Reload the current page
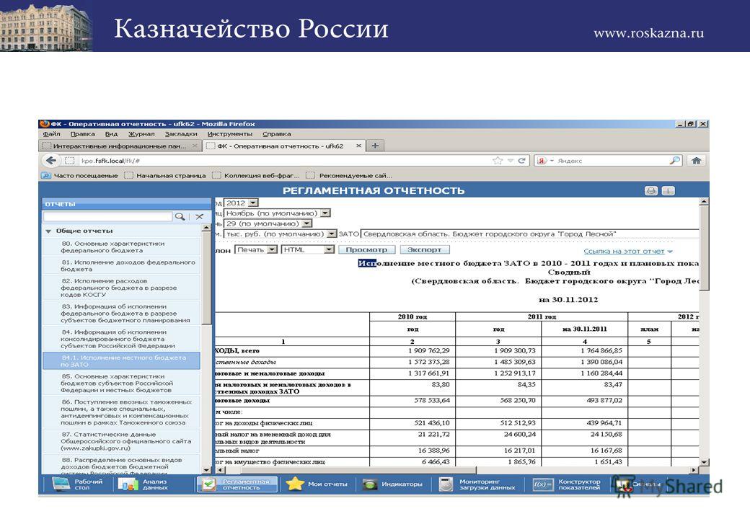The width and height of the screenshot is (750, 519). 521,161
